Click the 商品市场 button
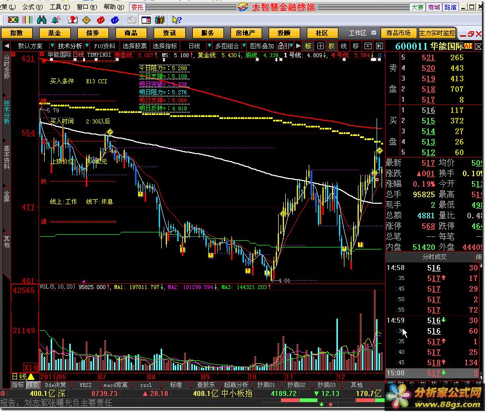 tap(398, 33)
